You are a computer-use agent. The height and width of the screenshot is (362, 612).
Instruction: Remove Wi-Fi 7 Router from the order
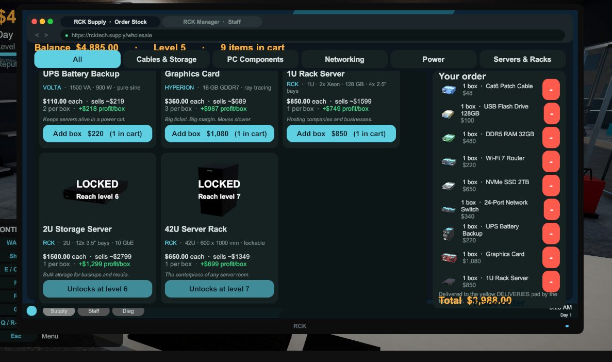(551, 162)
